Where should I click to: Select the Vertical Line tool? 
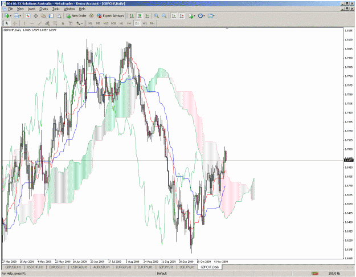click(24, 23)
